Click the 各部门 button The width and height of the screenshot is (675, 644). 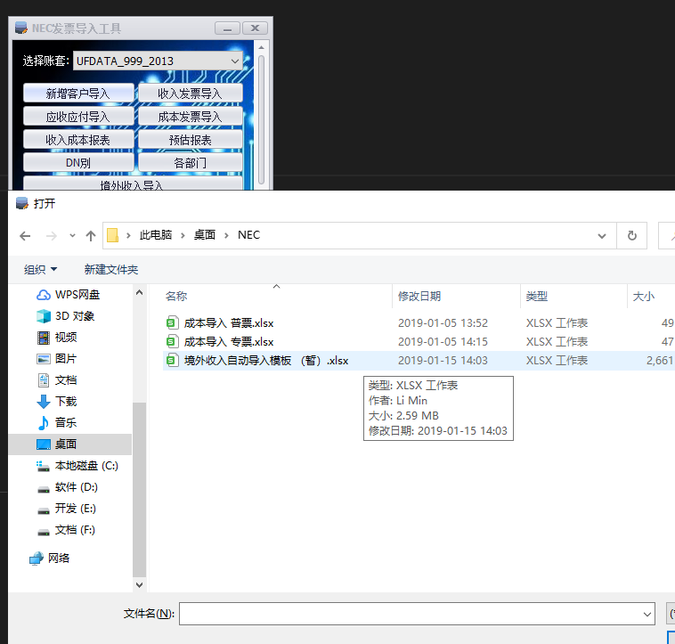tap(191, 163)
